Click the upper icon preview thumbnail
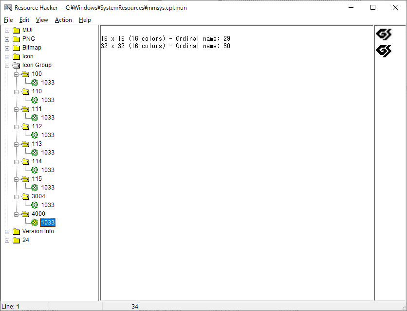This screenshot has height=311, width=407. pyautogui.click(x=384, y=34)
